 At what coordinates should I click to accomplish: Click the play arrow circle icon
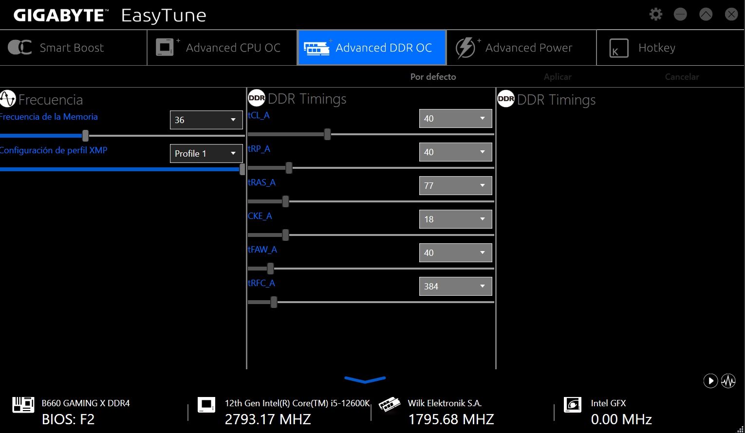711,380
